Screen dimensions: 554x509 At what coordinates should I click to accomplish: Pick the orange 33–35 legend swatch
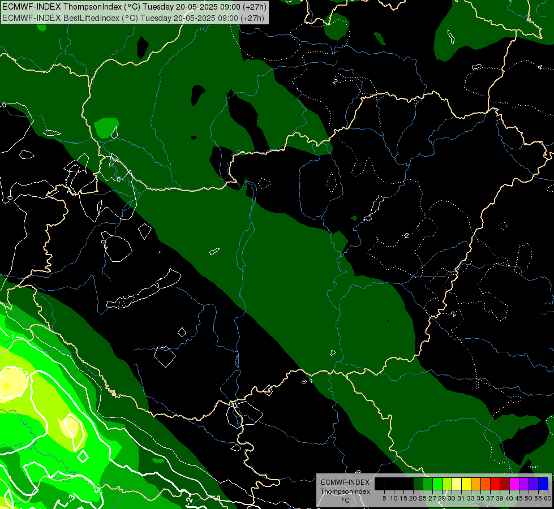tap(476, 484)
